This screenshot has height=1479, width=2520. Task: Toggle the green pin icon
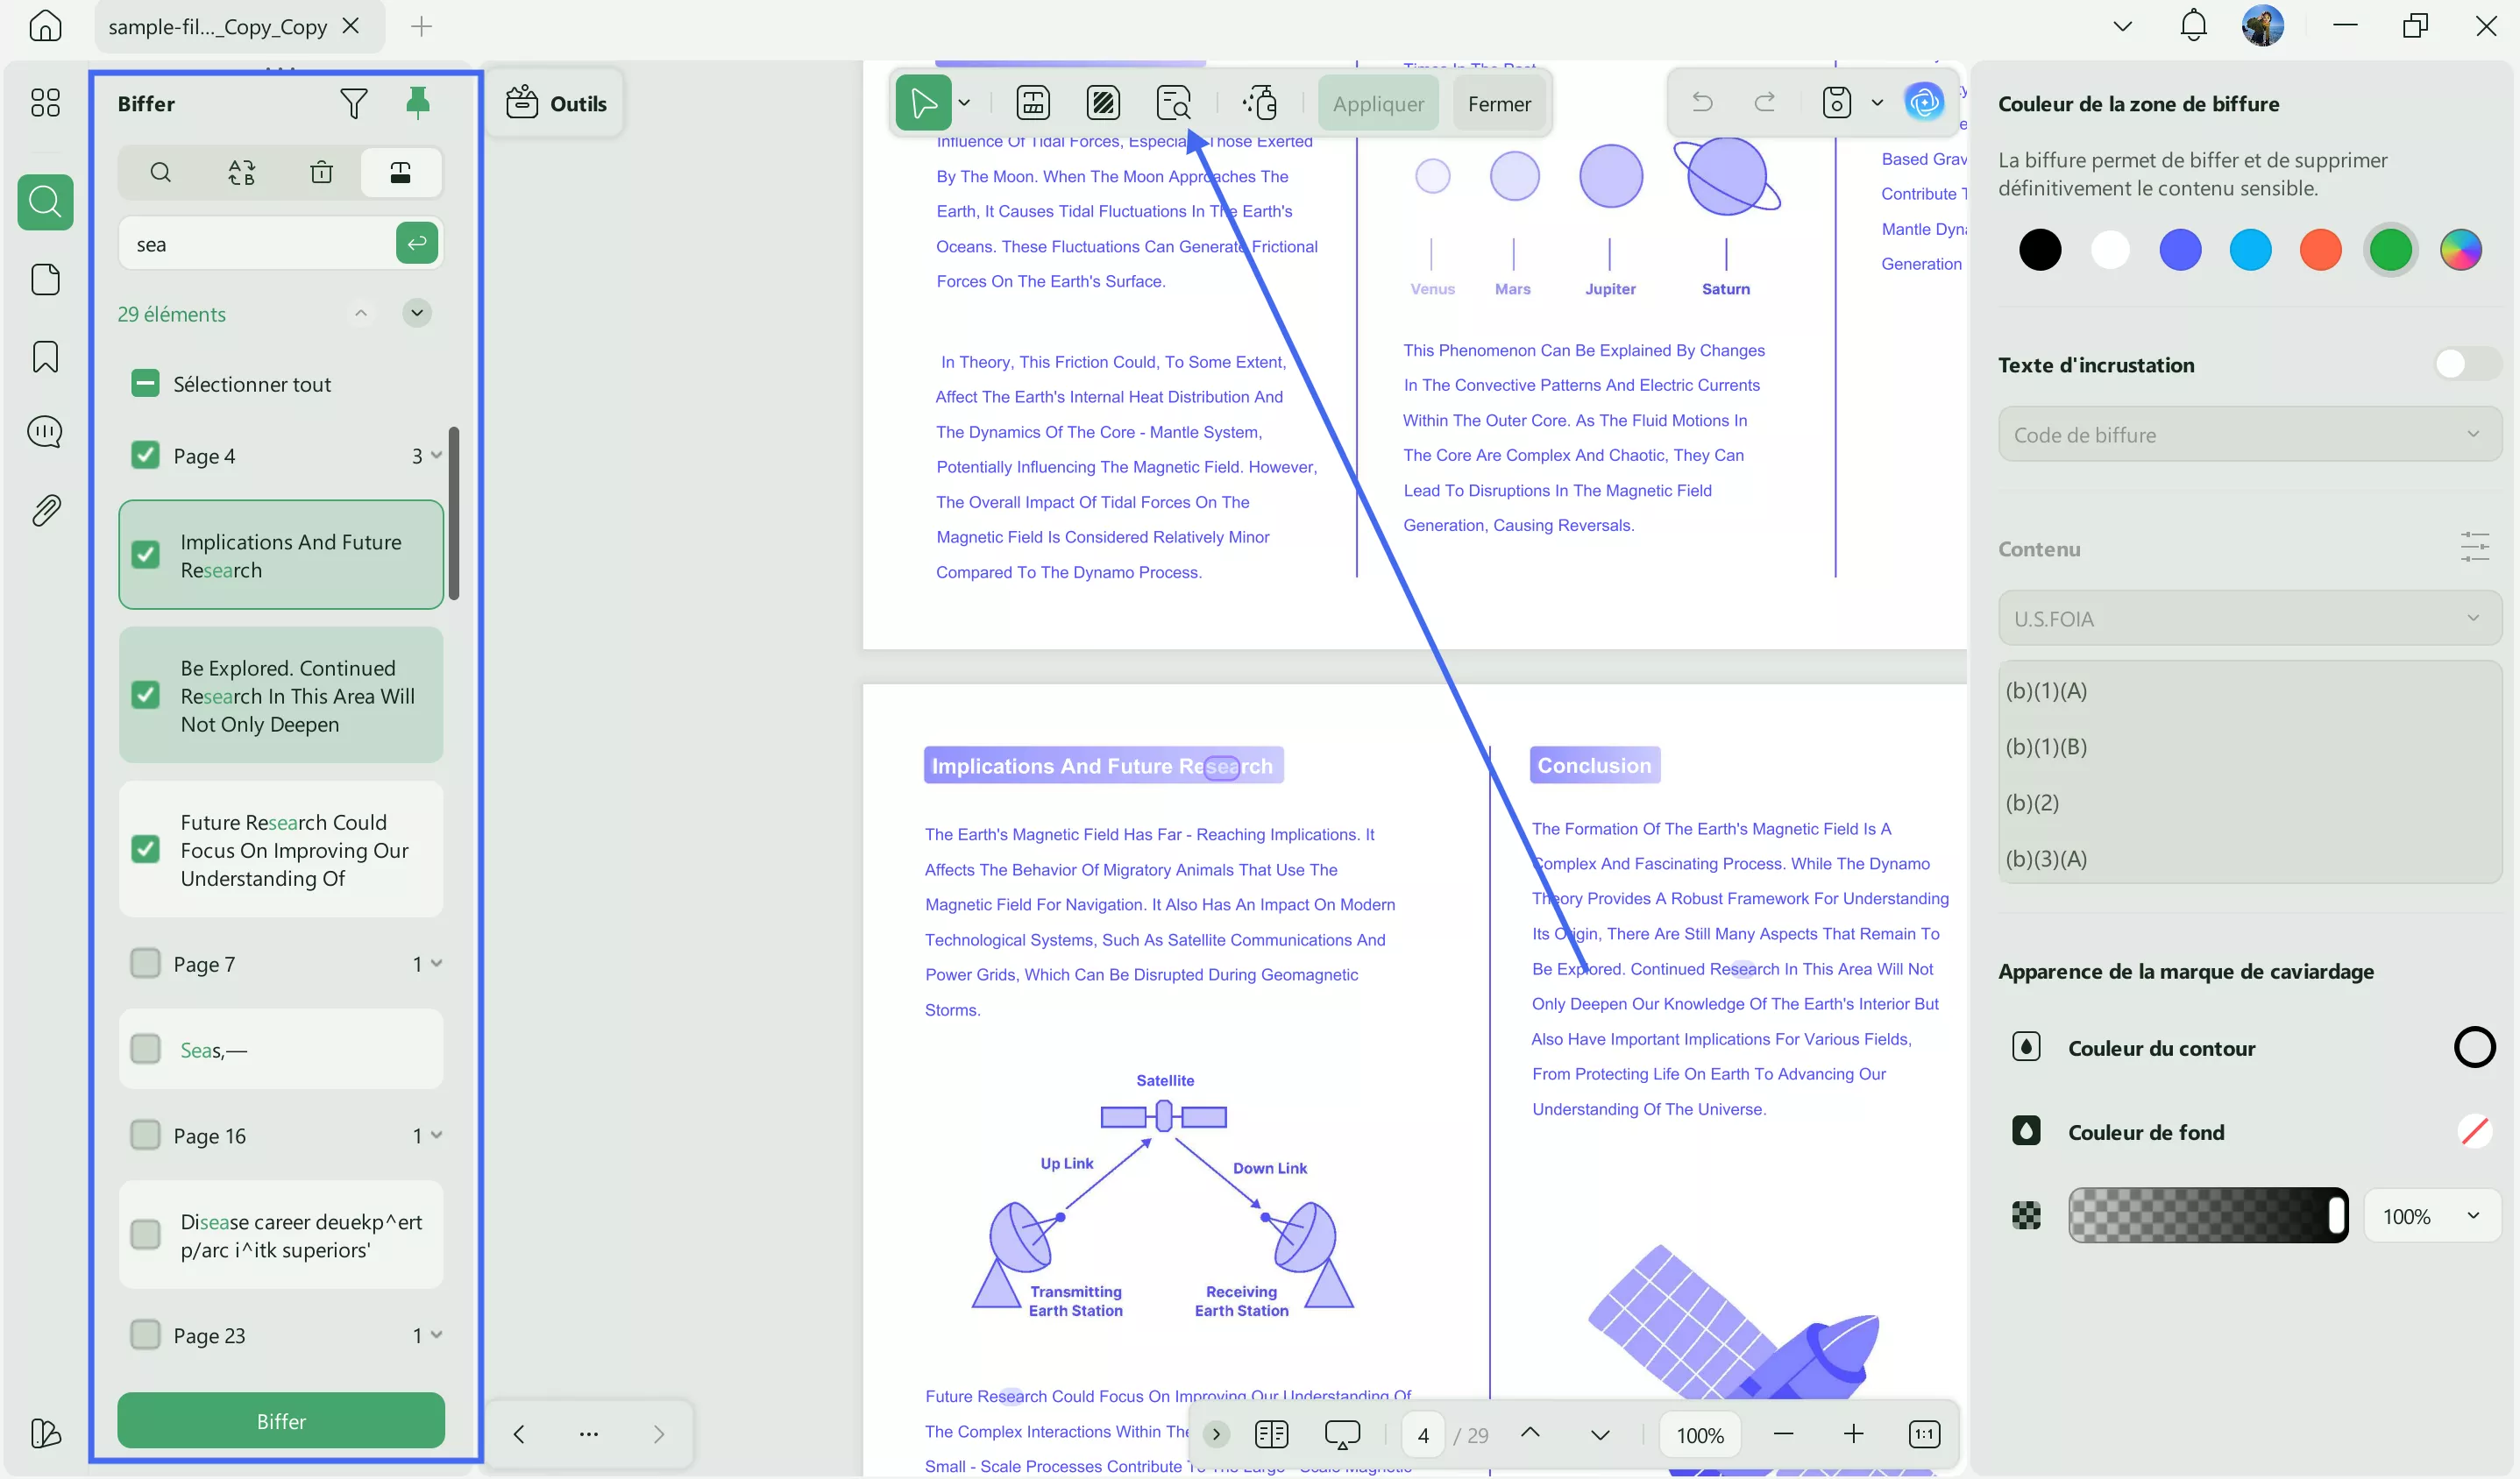tap(418, 103)
